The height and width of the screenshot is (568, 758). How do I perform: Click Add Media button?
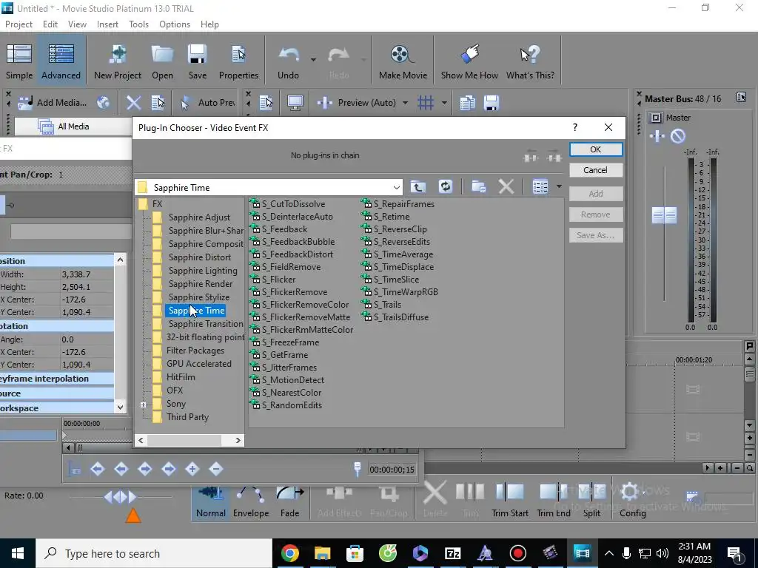(x=53, y=102)
